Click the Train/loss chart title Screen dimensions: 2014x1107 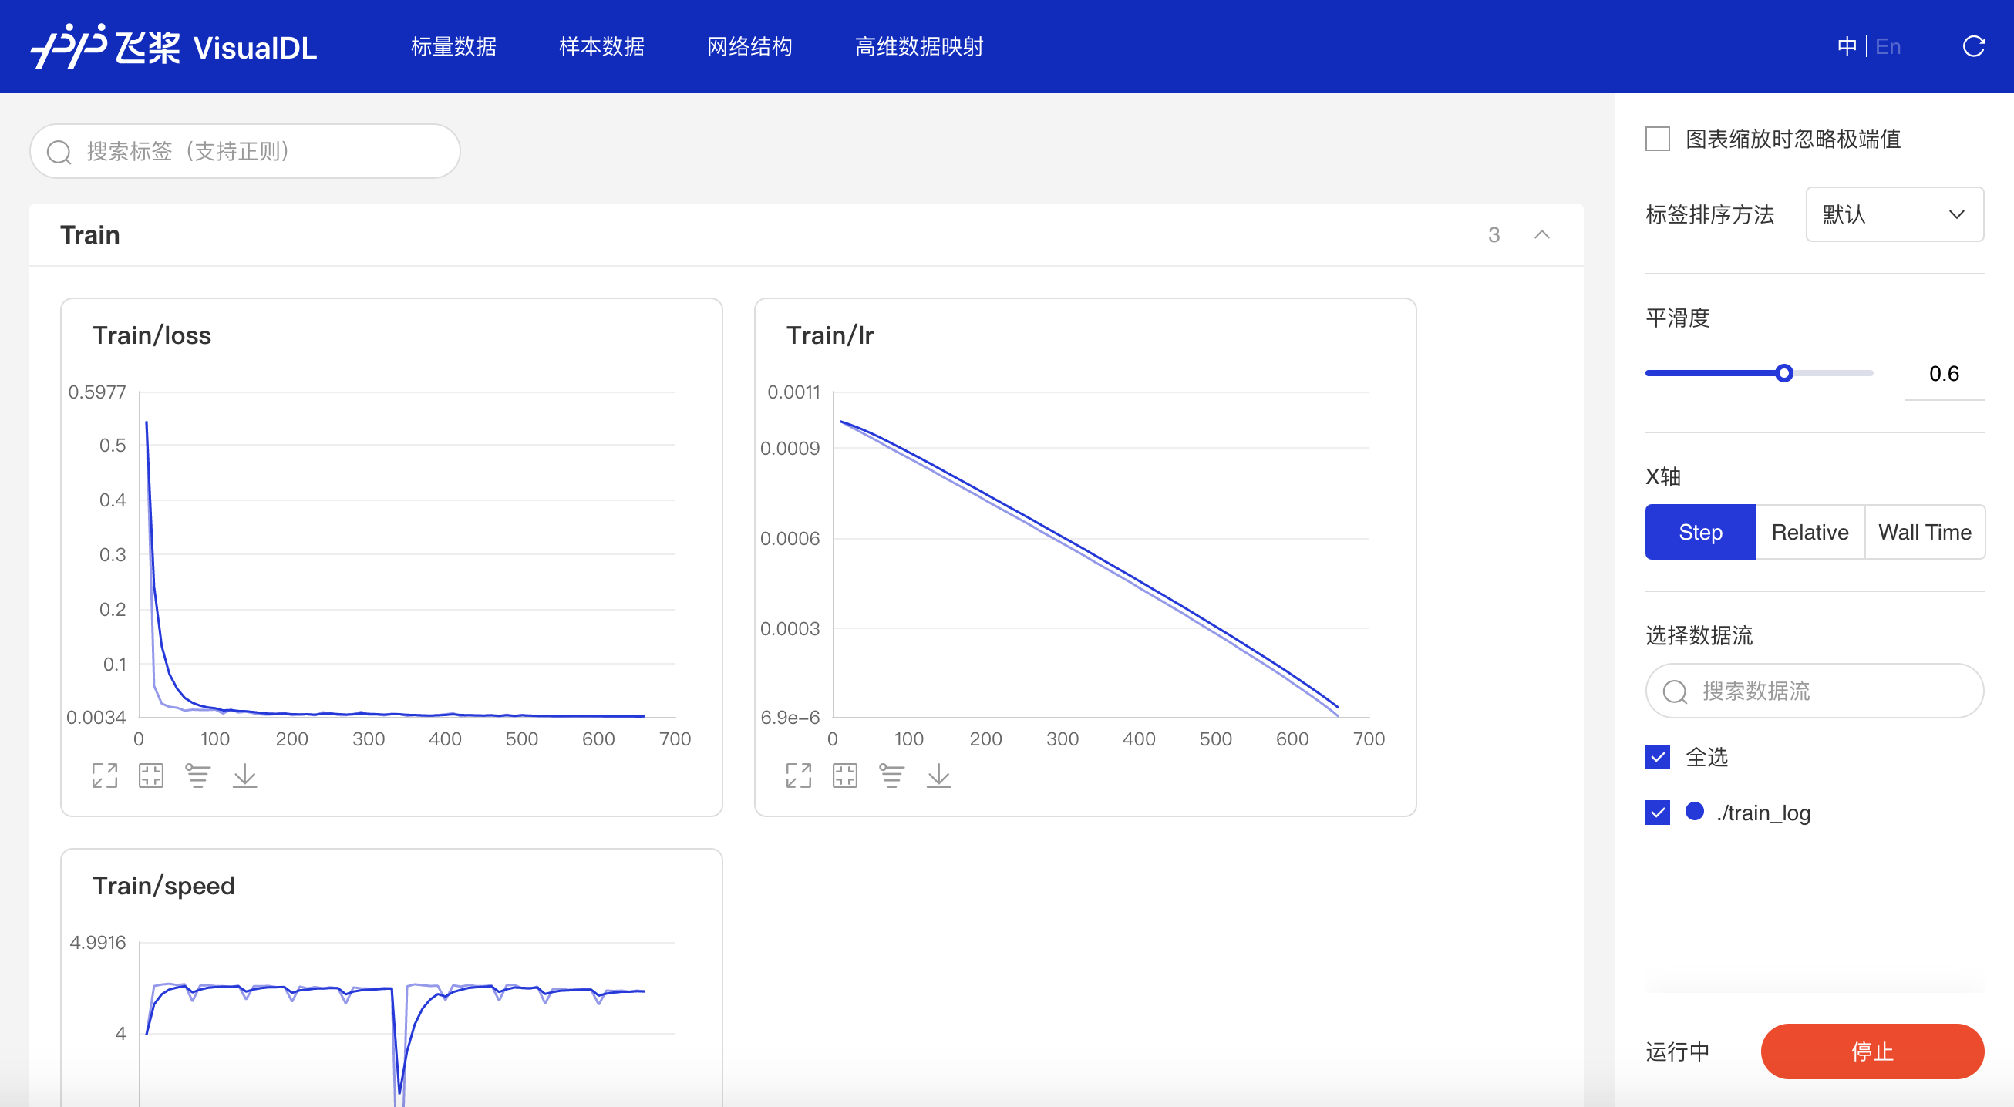[x=152, y=335]
